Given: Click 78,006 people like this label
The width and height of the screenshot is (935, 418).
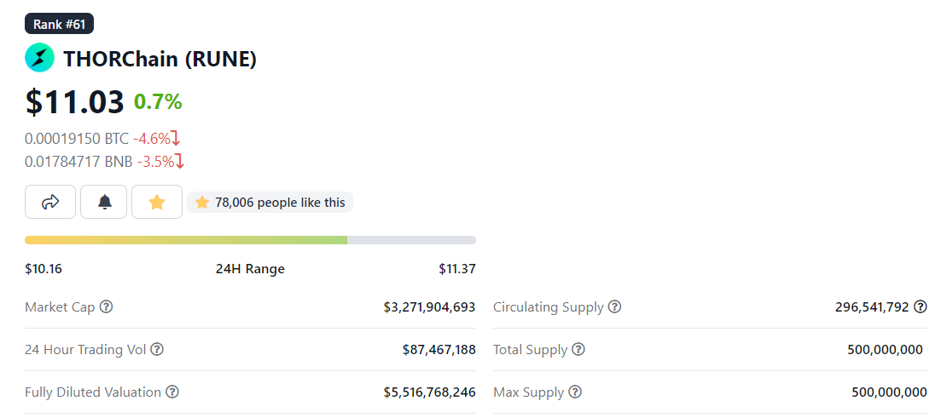Looking at the screenshot, I should pyautogui.click(x=270, y=203).
